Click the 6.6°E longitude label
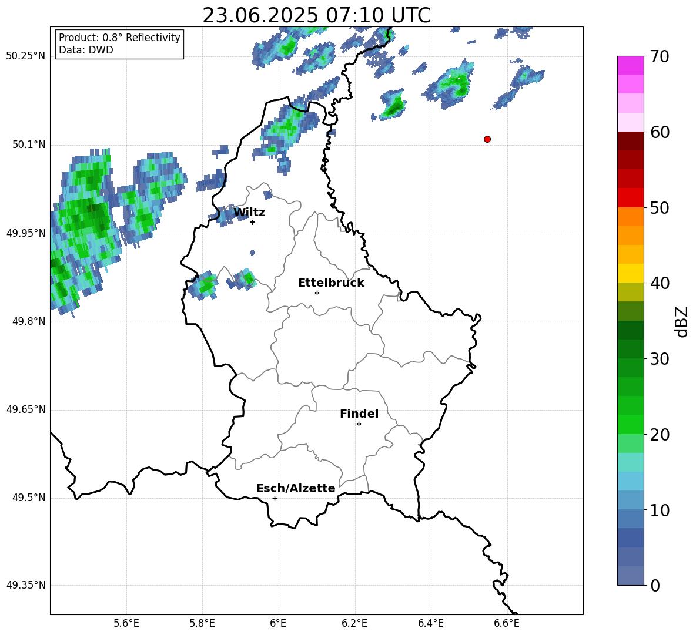Screen dimensions: 696x635 pos(507,623)
